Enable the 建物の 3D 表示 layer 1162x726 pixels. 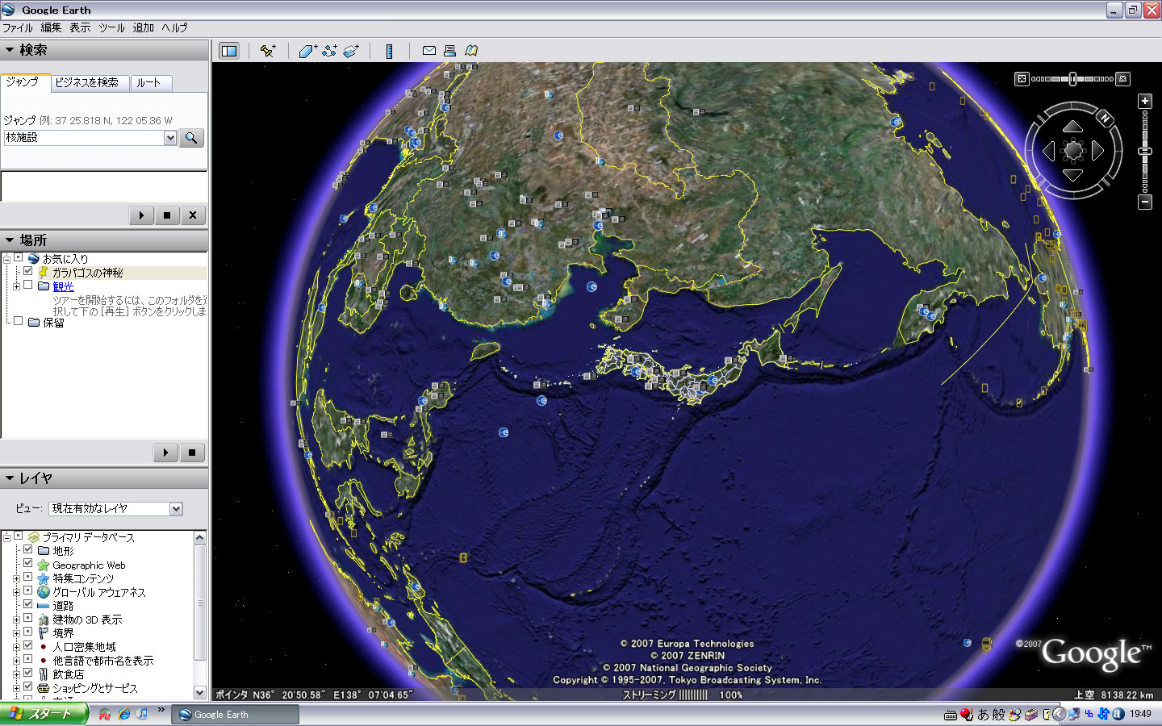(x=28, y=619)
